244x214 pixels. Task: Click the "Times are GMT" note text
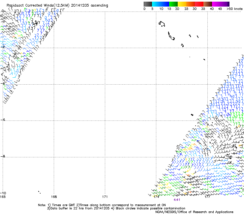click(64, 205)
